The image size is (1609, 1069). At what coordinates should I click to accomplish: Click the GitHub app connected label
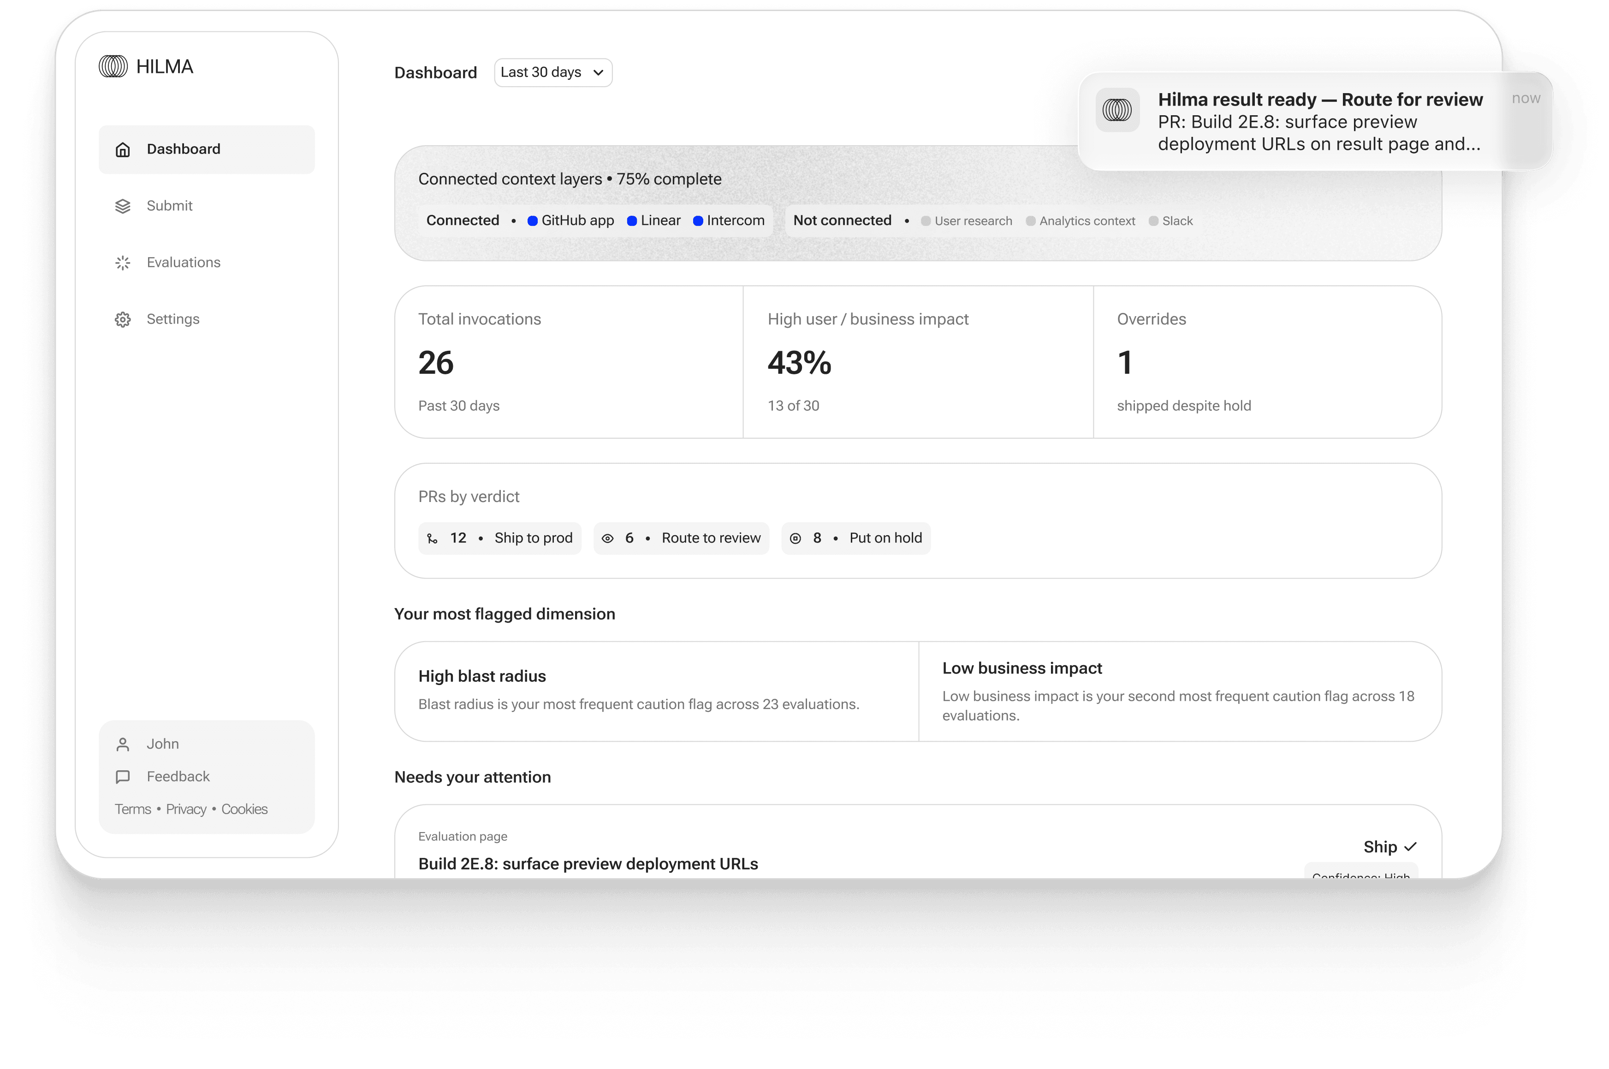(577, 221)
